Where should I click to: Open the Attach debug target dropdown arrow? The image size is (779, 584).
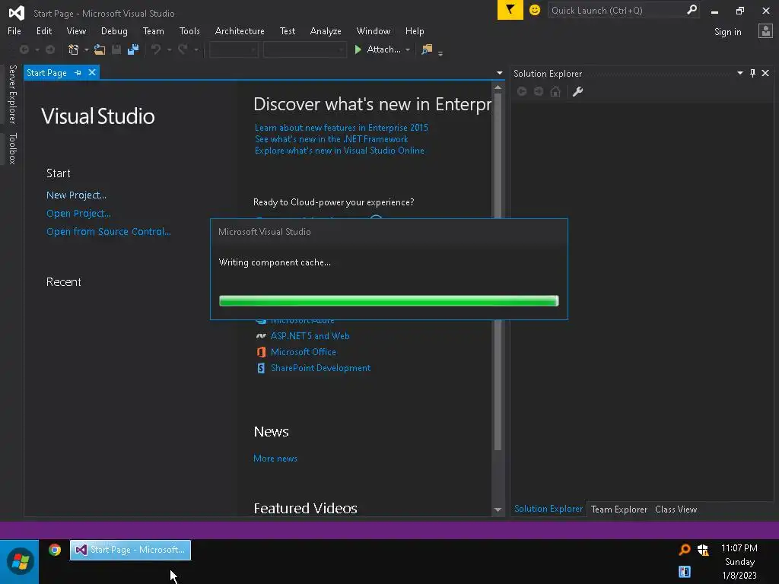pyautogui.click(x=408, y=49)
